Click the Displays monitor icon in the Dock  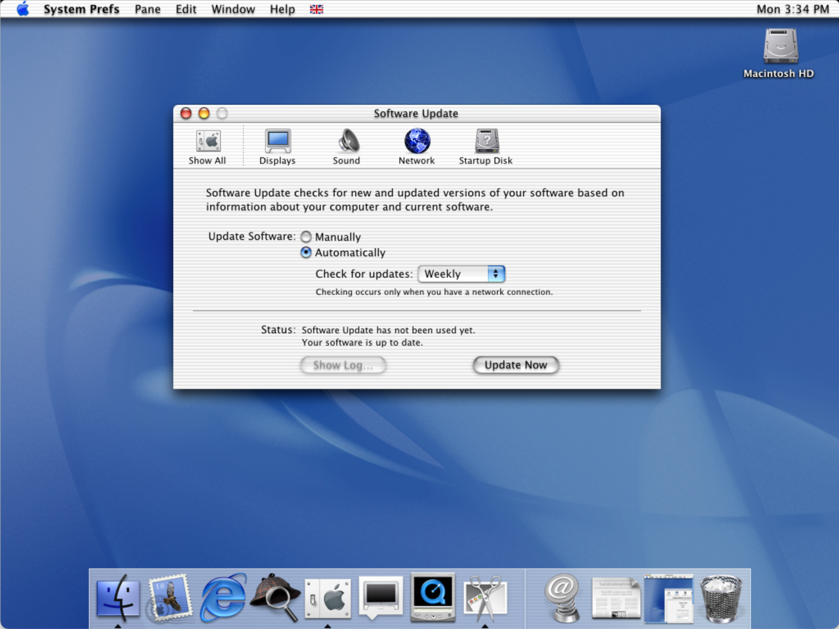click(x=381, y=597)
